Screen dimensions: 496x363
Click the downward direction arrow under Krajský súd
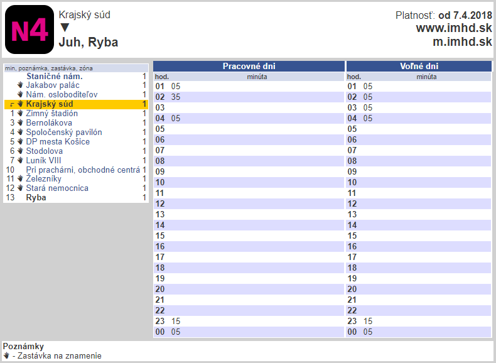65,28
